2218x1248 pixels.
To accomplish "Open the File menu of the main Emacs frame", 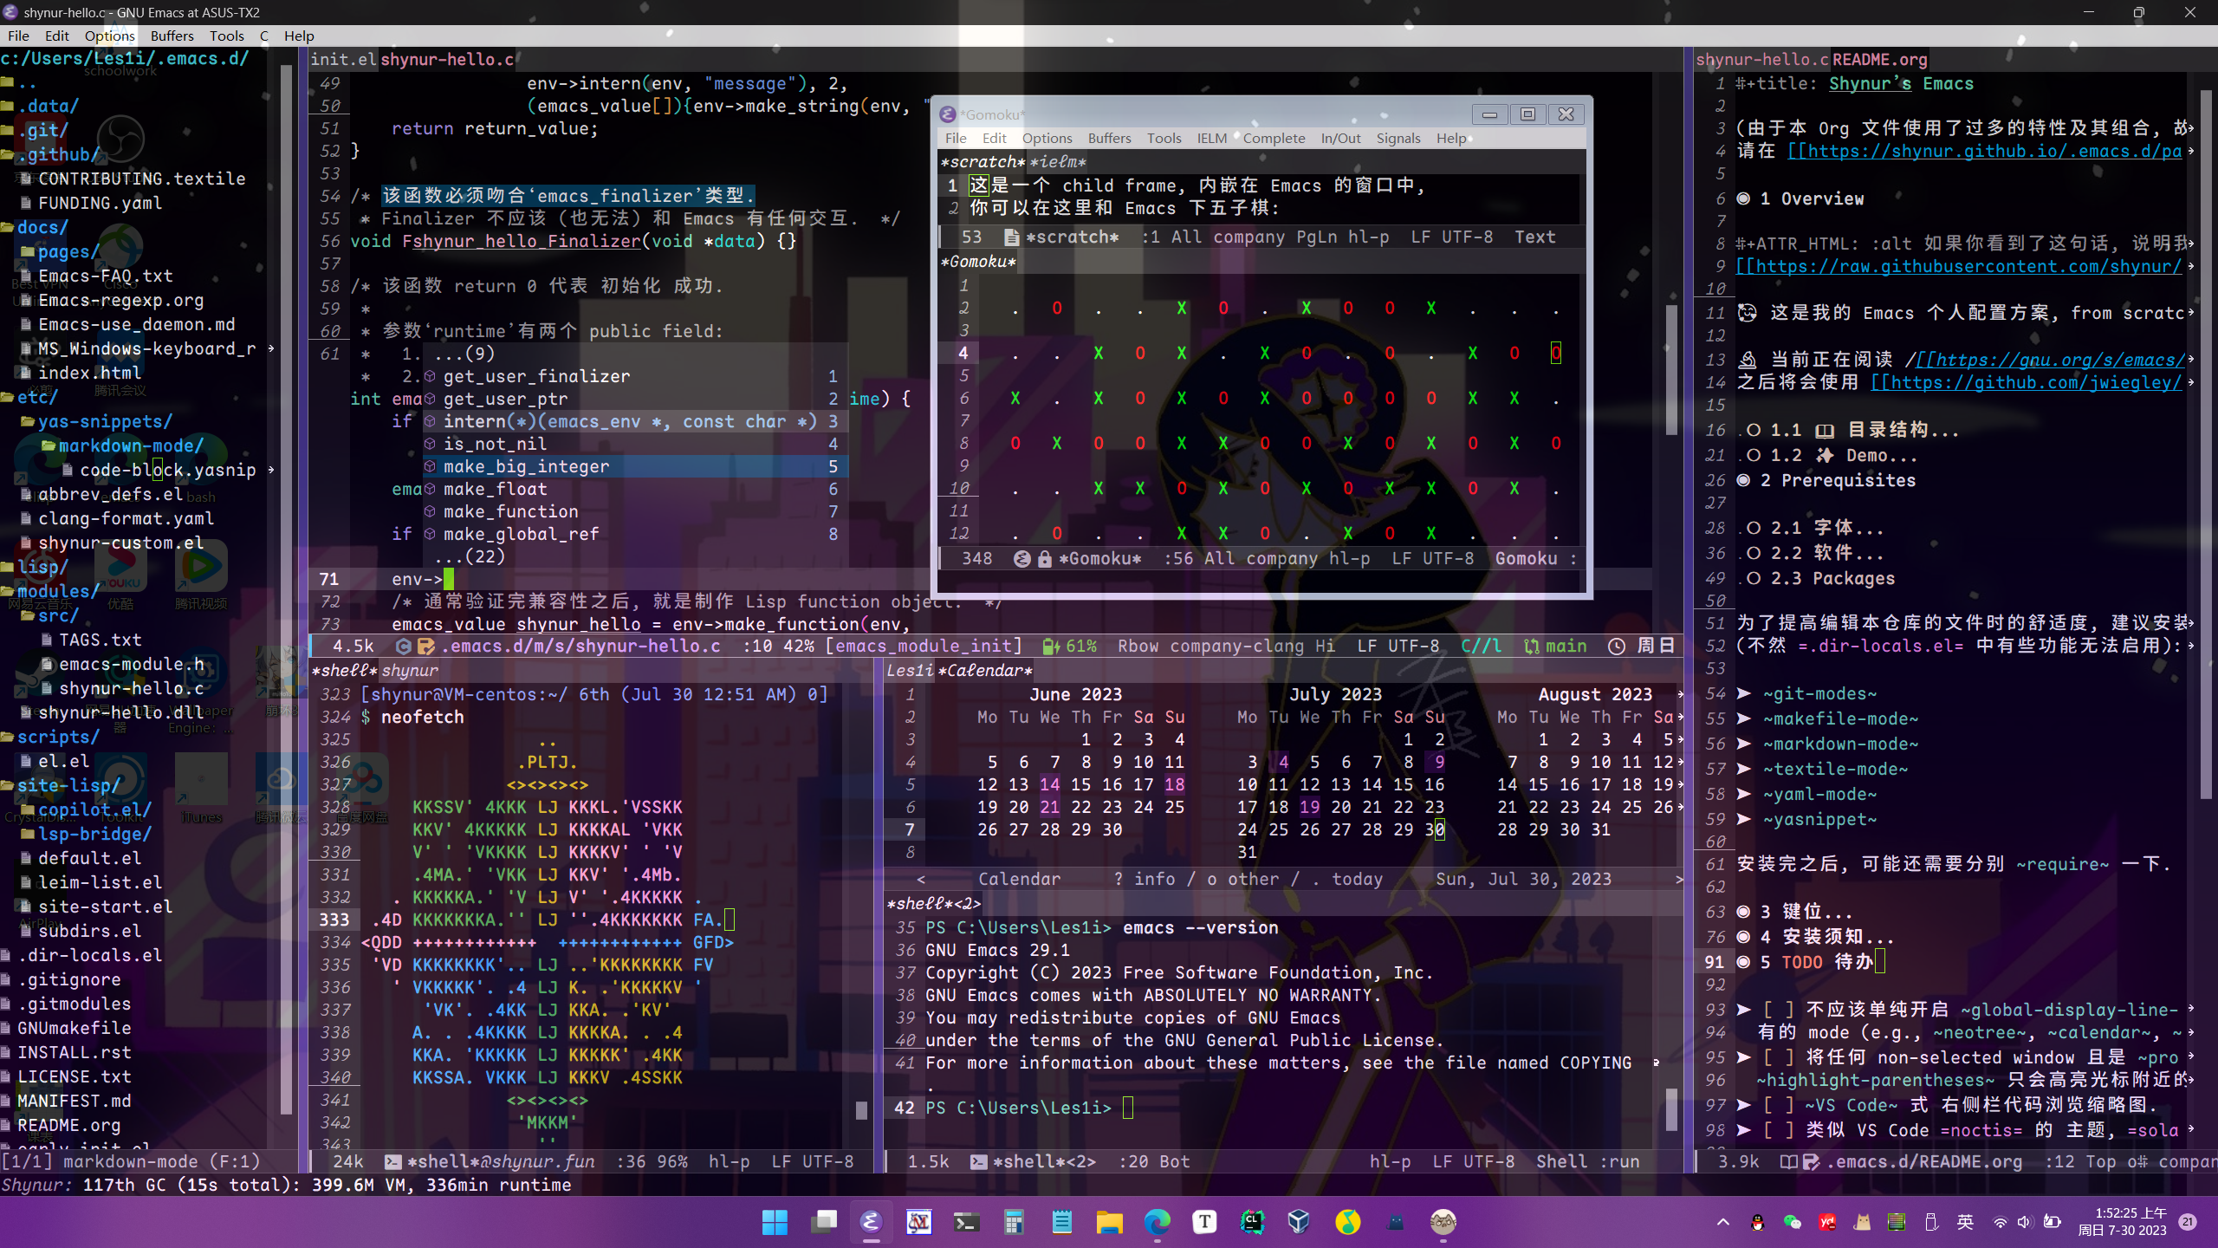I will tap(18, 36).
